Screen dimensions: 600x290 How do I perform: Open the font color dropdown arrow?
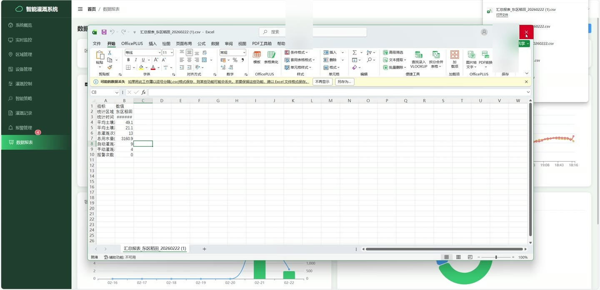click(x=159, y=67)
